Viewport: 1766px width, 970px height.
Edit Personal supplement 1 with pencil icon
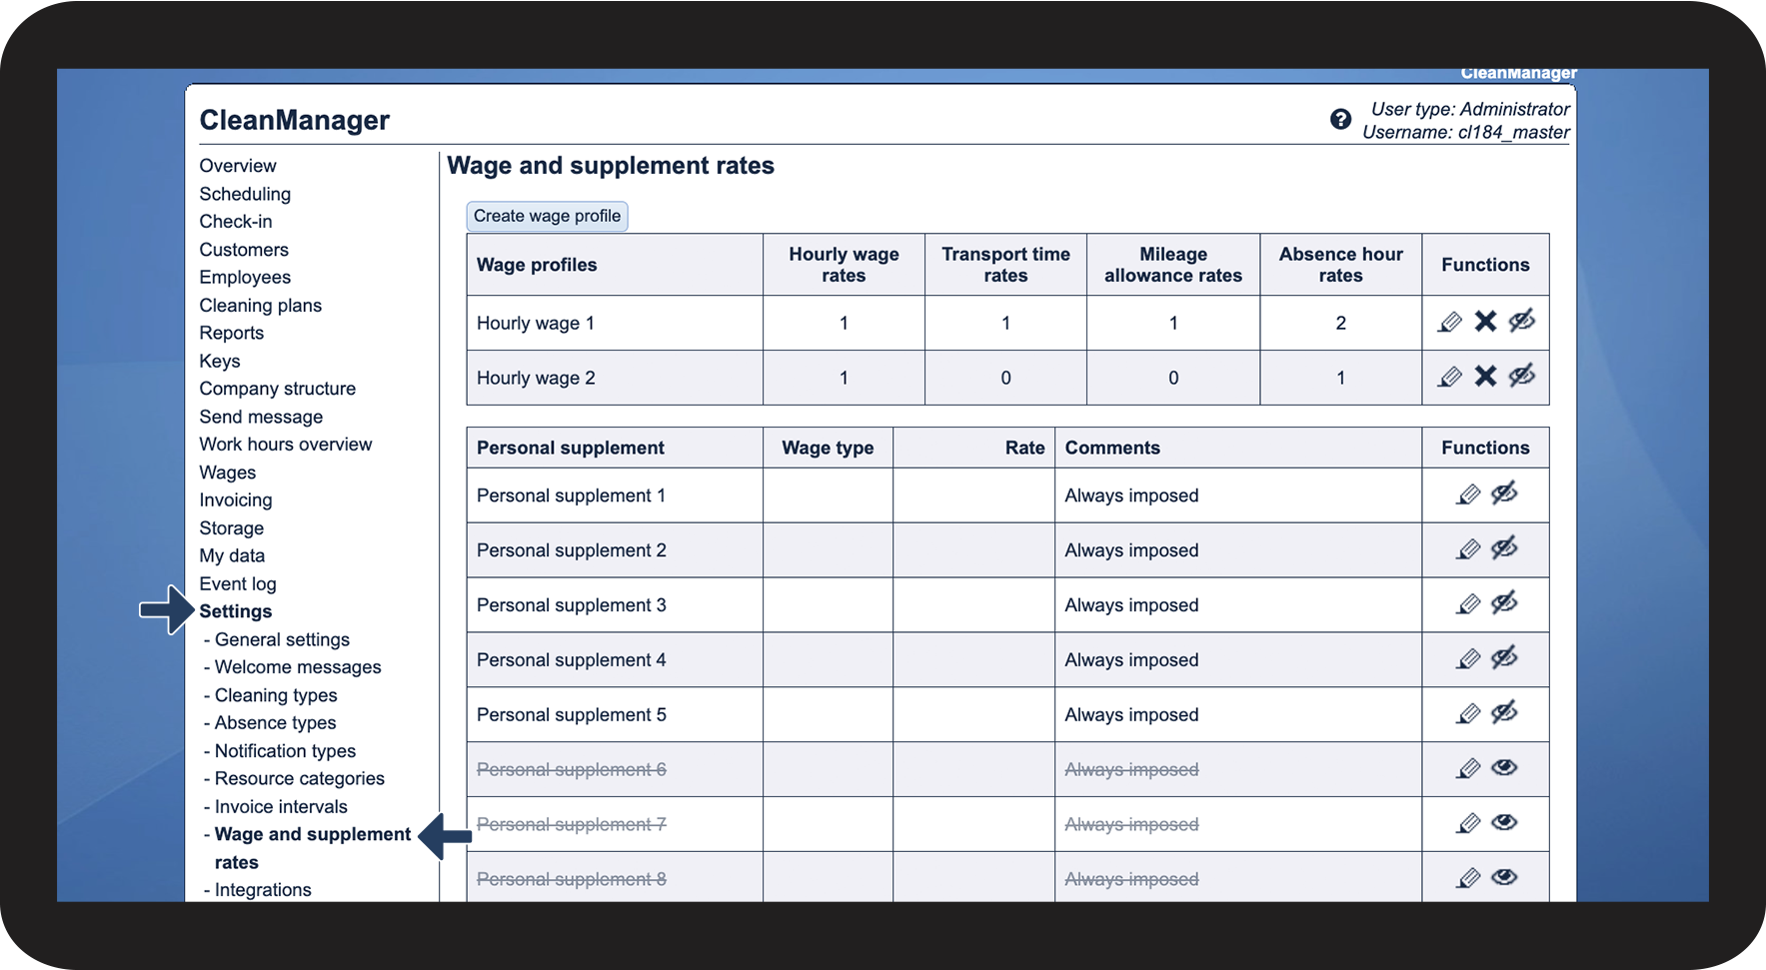(x=1467, y=494)
